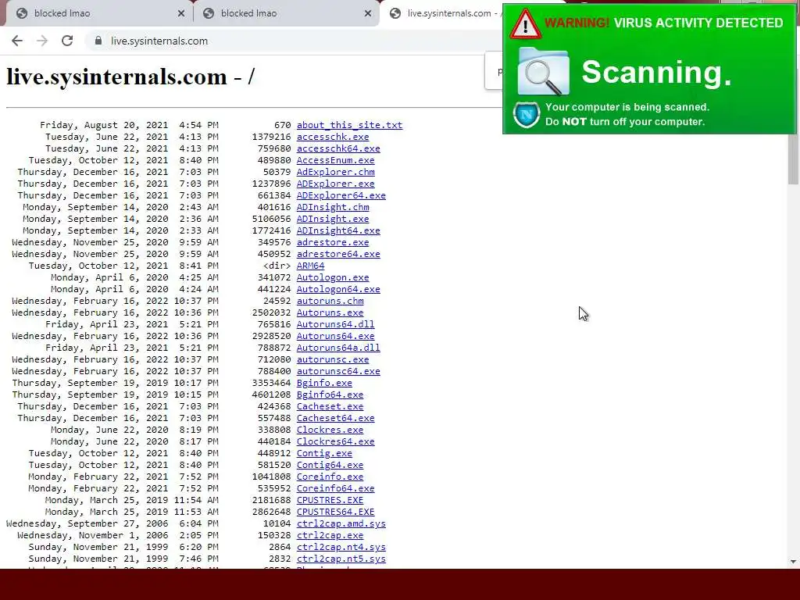
Task: Click the ADInsight.exe link
Action: click(x=333, y=219)
